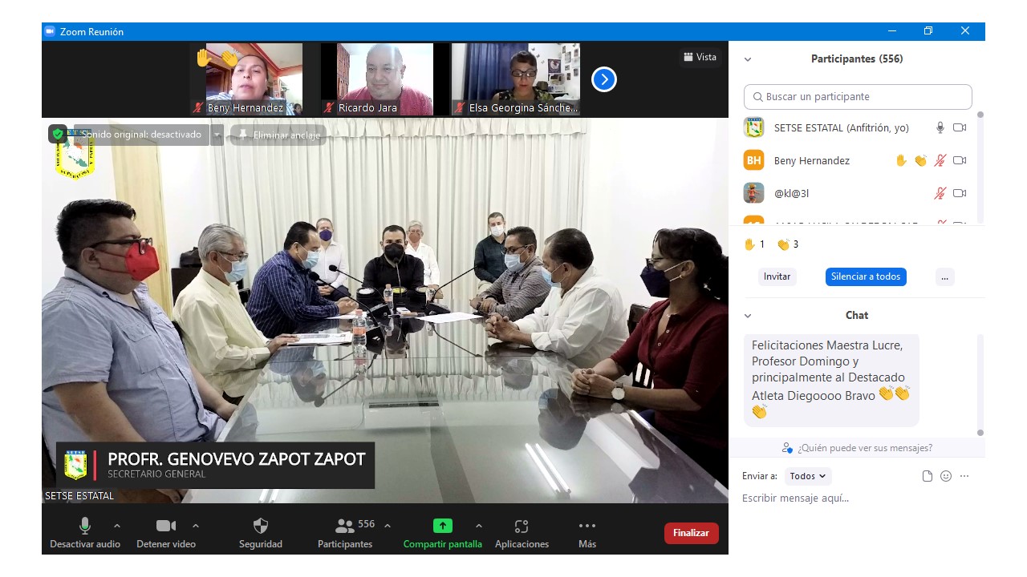The width and height of the screenshot is (1027, 577).
Task: Toggle camera with Detener video
Action: (166, 527)
